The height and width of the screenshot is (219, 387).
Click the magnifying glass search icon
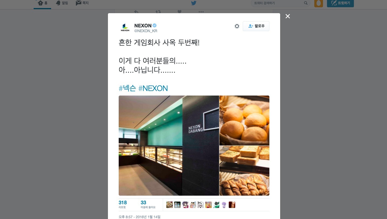click(x=306, y=3)
